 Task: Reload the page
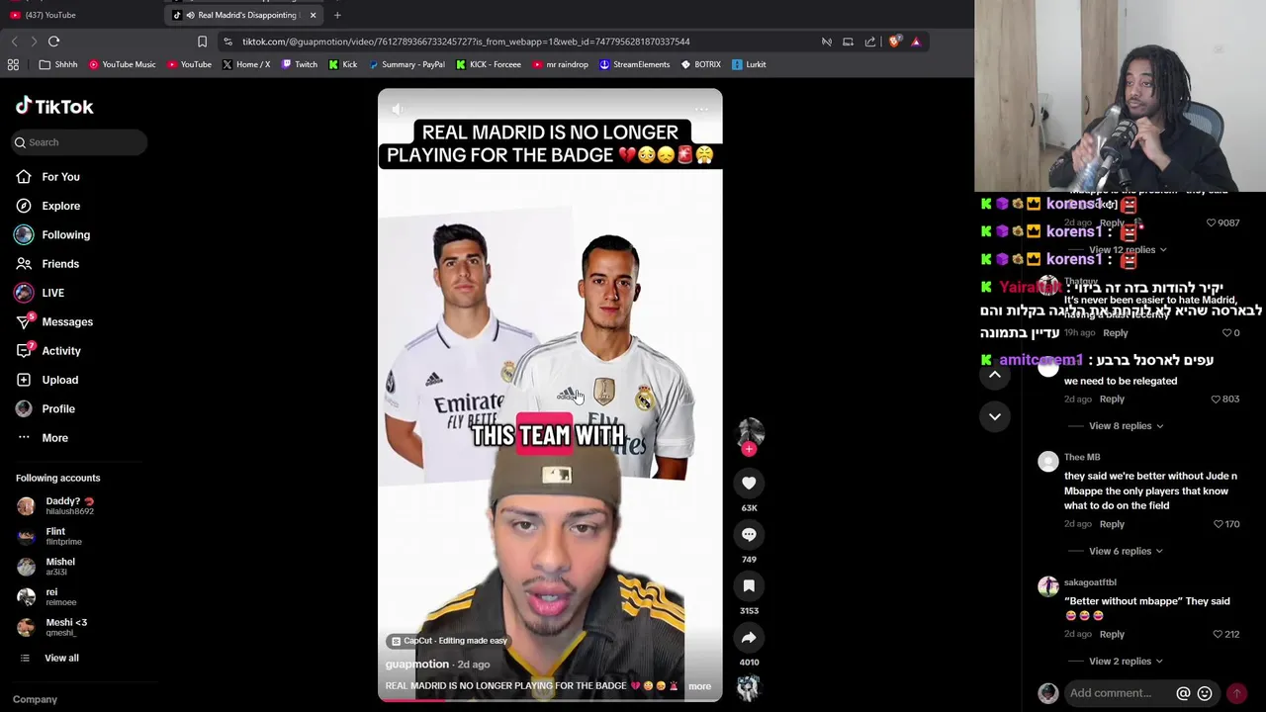pos(54,42)
